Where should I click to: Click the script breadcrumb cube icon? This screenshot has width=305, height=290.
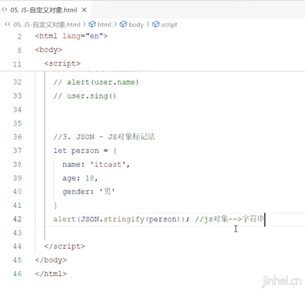click(x=156, y=24)
